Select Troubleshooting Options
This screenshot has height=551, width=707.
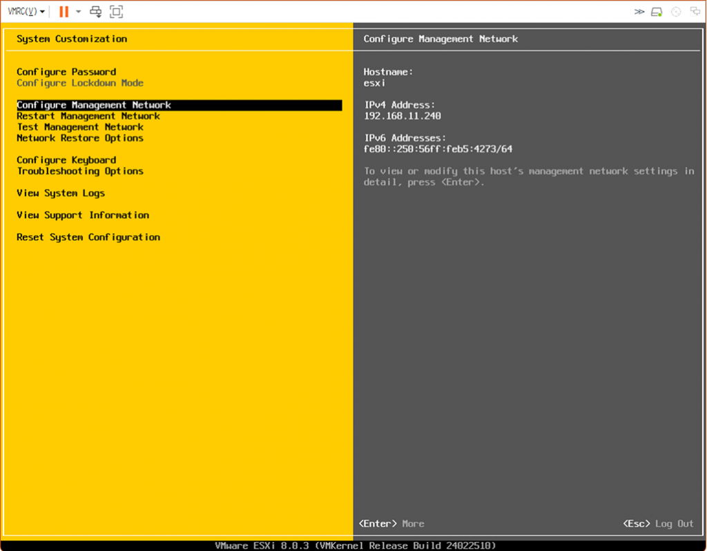80,171
